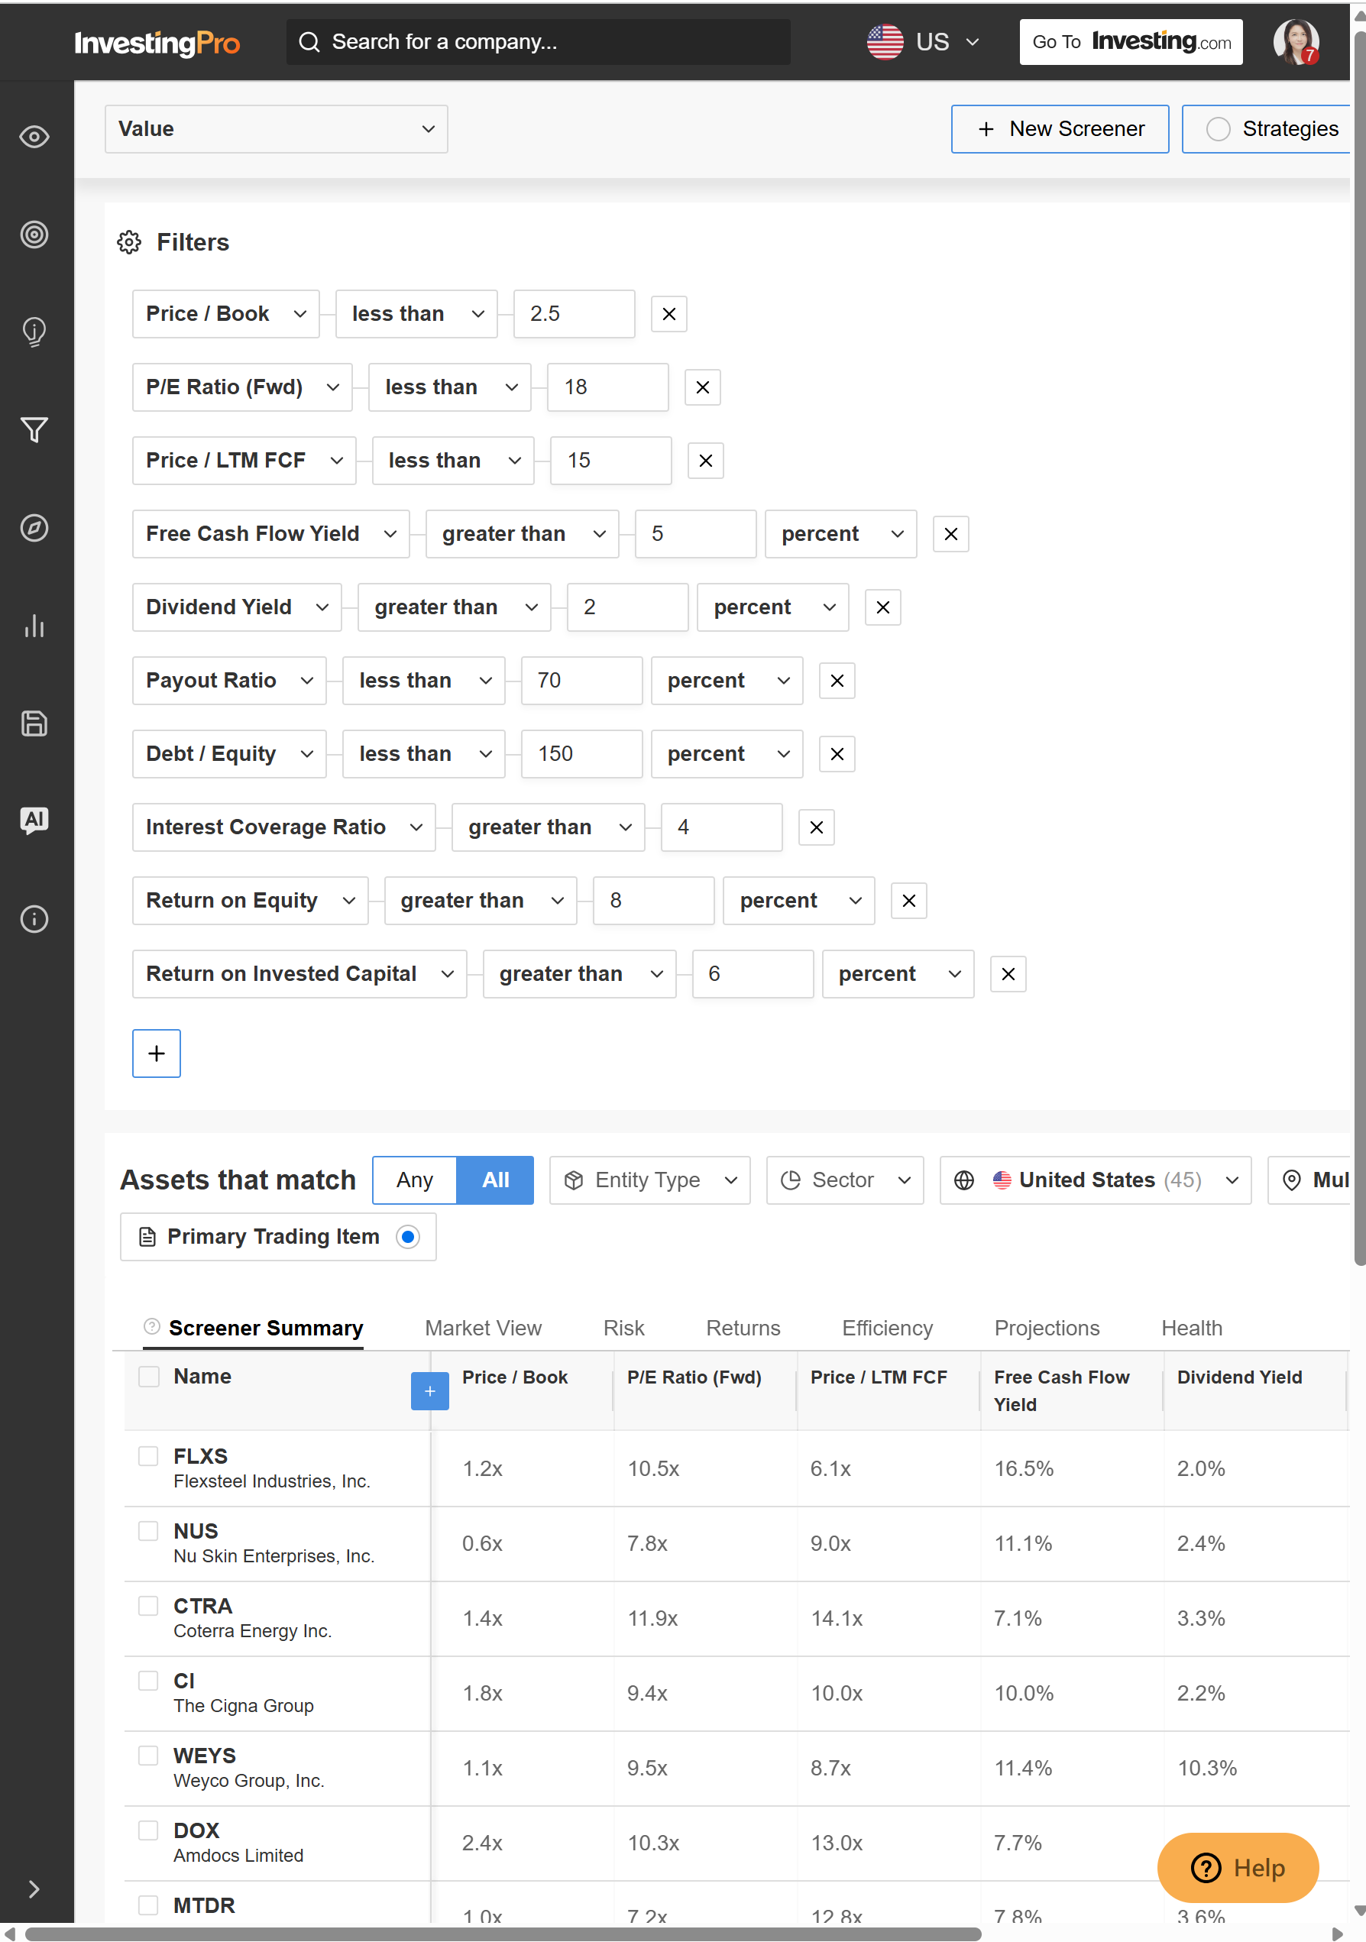The width and height of the screenshot is (1366, 1942).
Task: Remove the Return on Equity filter
Action: point(908,901)
